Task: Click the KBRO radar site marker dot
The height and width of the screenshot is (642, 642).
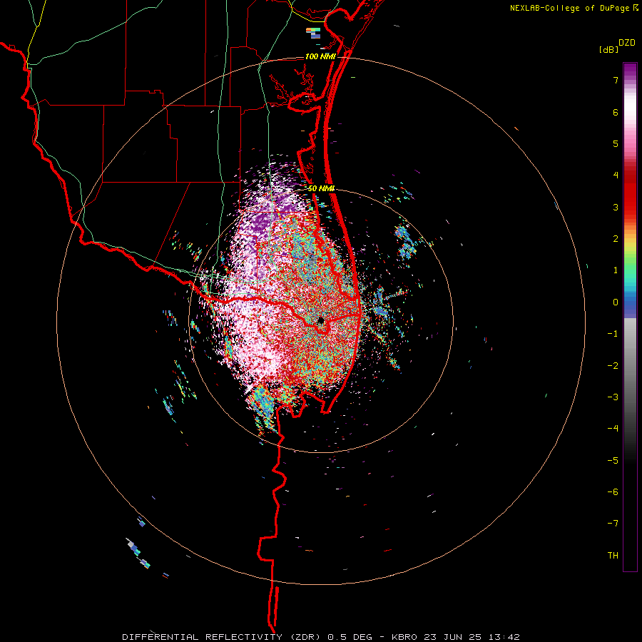Action: (x=320, y=320)
